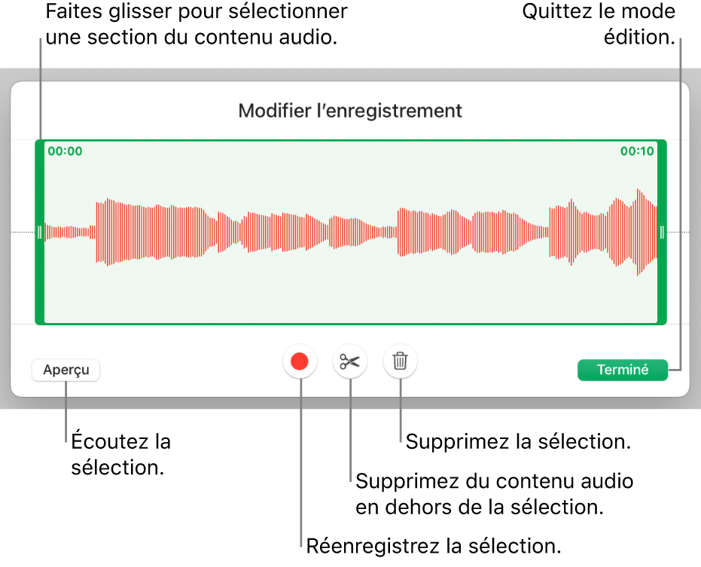Image resolution: width=701 pixels, height=567 pixels.
Task: Click the quiet waveform section at the start
Action: pos(69,232)
